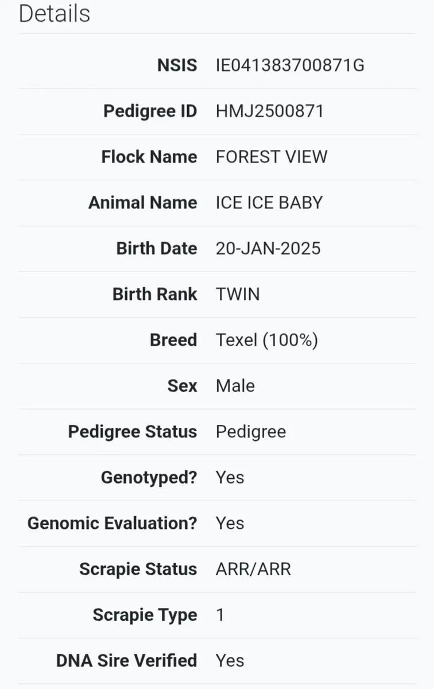The width and height of the screenshot is (434, 689).
Task: Click the Flock Name label
Action: point(149,157)
